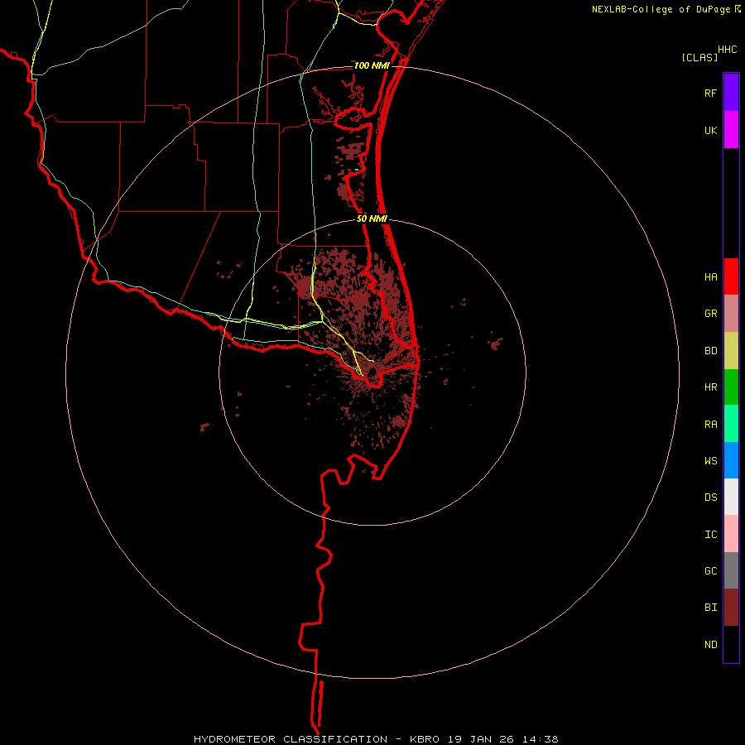Click the RA legend label
745x745 pixels.
(x=710, y=425)
